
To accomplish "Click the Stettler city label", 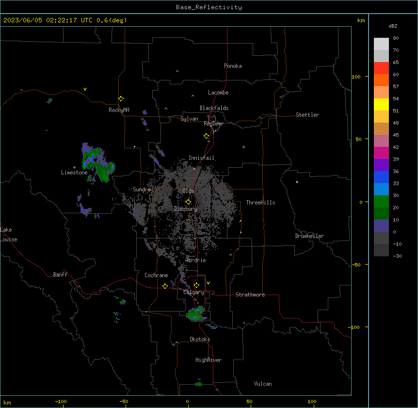I will click(x=307, y=115).
